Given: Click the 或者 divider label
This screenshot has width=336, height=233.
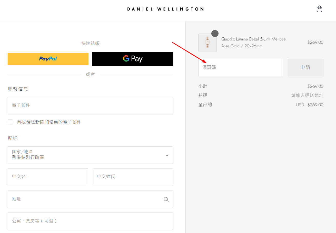Looking at the screenshot, I should (x=90, y=75).
